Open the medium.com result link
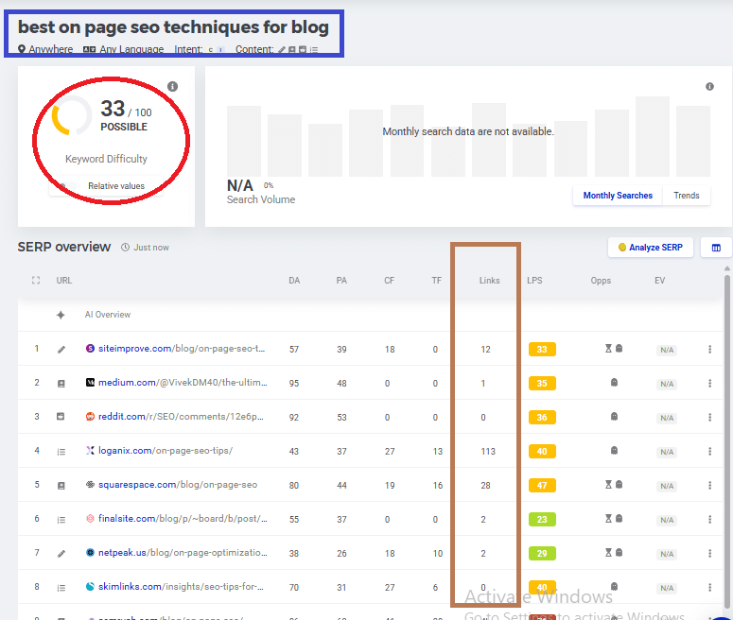This screenshot has height=620, width=733. coord(177,383)
